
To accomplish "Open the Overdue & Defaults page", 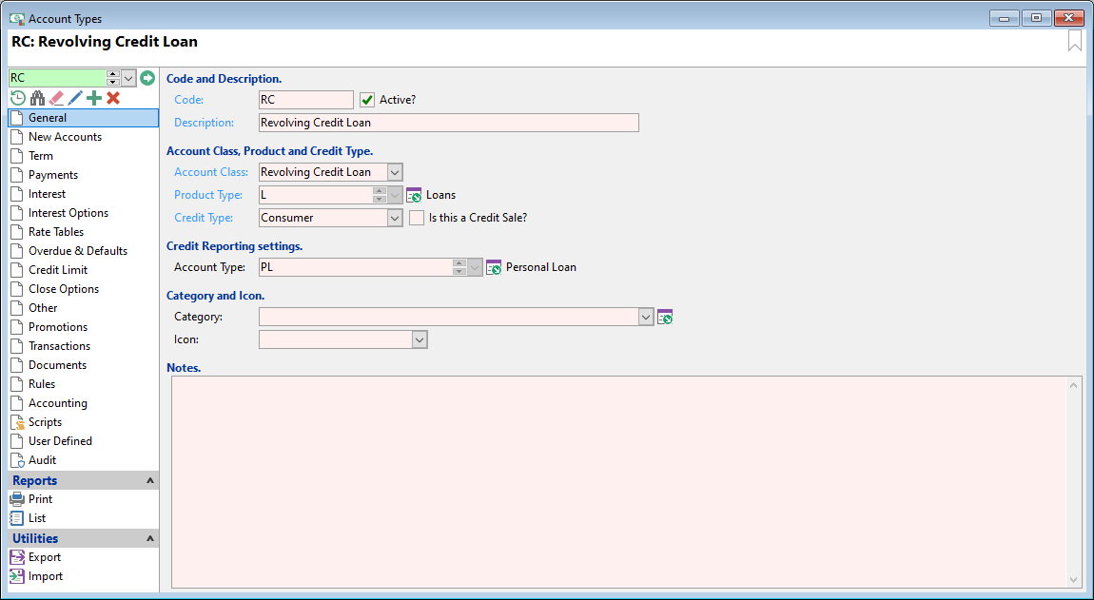I will tap(84, 251).
